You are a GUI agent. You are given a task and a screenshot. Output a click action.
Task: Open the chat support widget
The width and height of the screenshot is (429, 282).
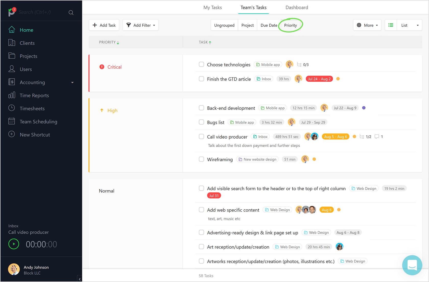coord(412,265)
